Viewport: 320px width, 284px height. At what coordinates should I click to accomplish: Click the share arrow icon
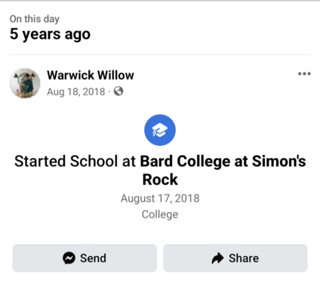tap(218, 258)
